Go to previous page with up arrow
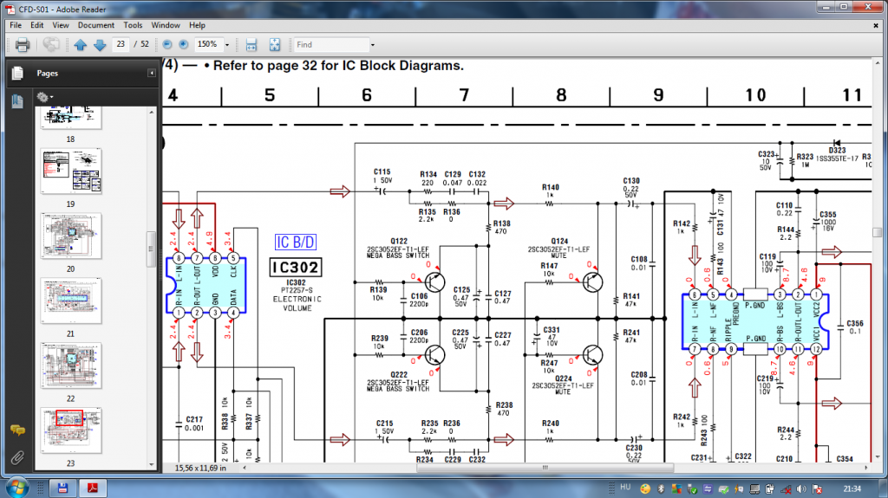This screenshot has width=888, height=498. pyautogui.click(x=80, y=45)
